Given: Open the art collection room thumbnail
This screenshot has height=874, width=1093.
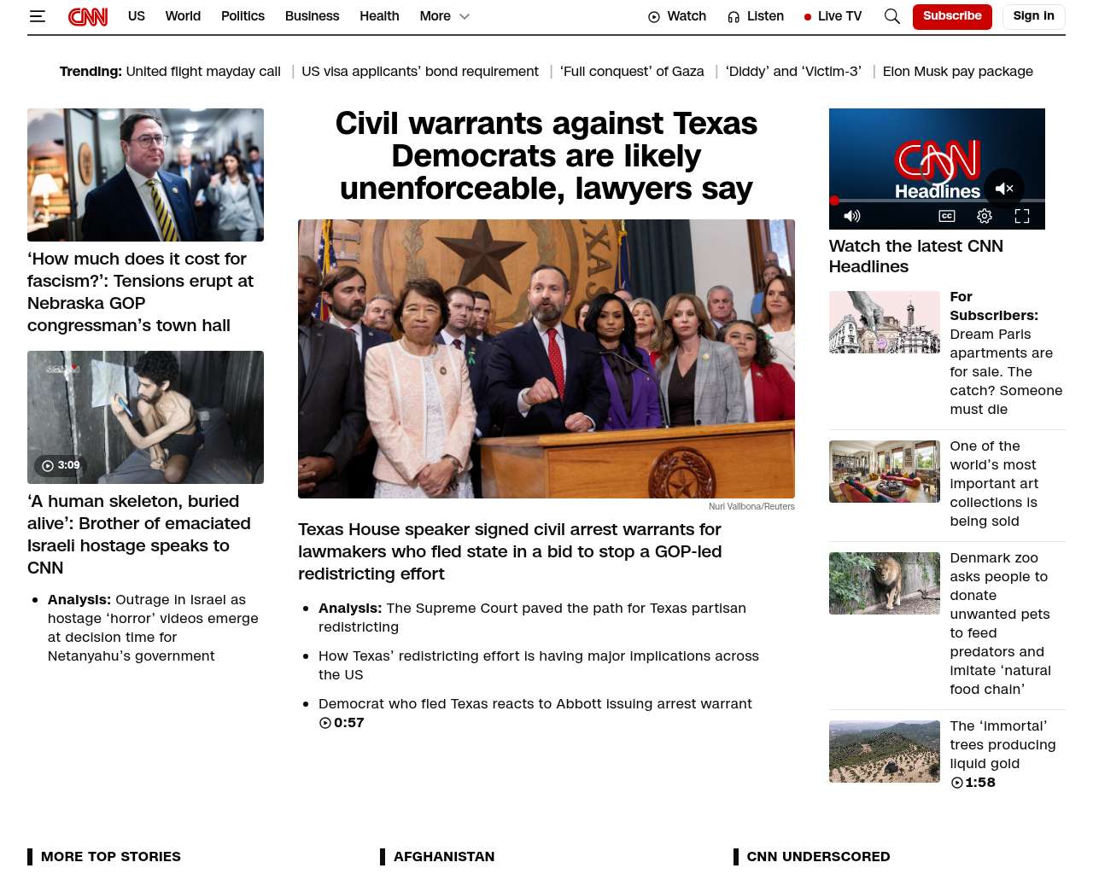Looking at the screenshot, I should (885, 471).
